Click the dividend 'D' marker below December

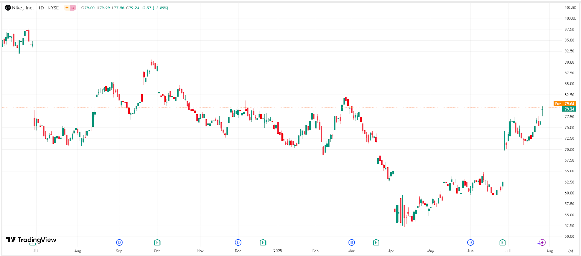click(x=238, y=242)
